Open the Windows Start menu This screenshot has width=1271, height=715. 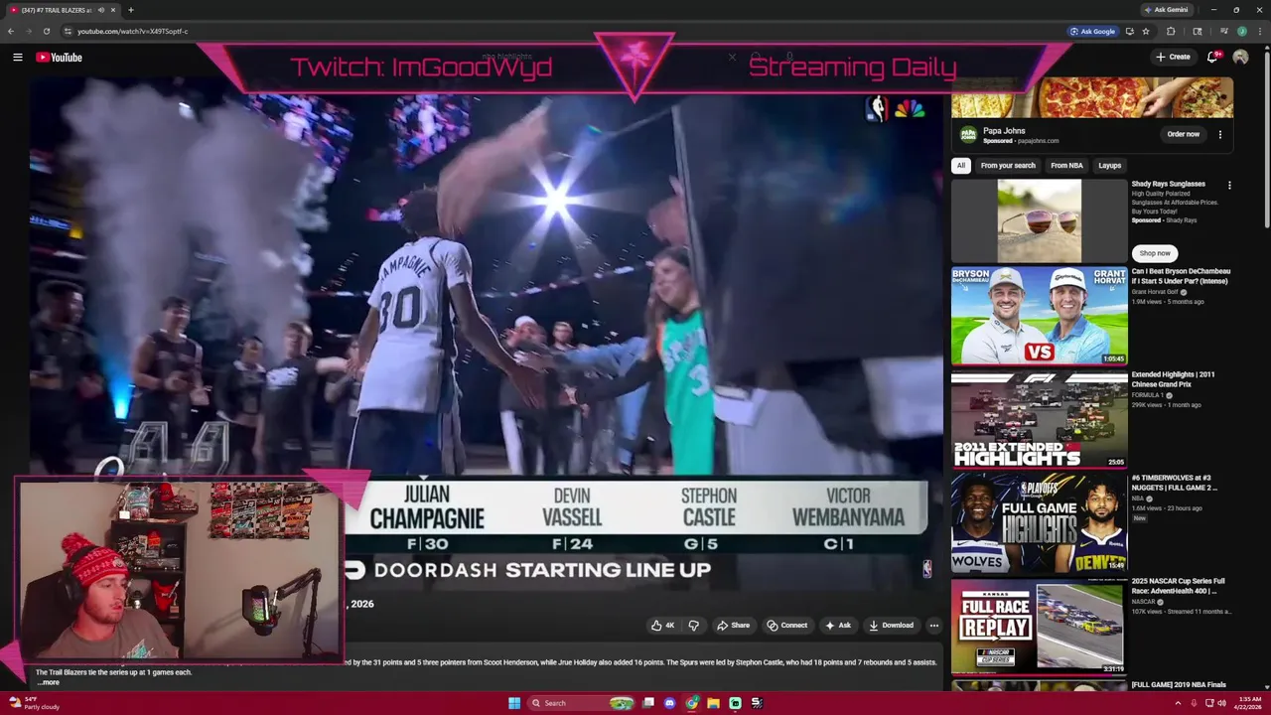coord(514,703)
